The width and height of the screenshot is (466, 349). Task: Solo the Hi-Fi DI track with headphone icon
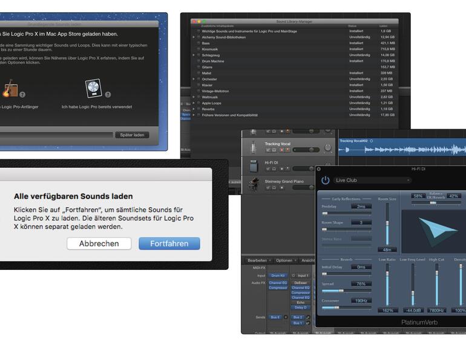274,168
